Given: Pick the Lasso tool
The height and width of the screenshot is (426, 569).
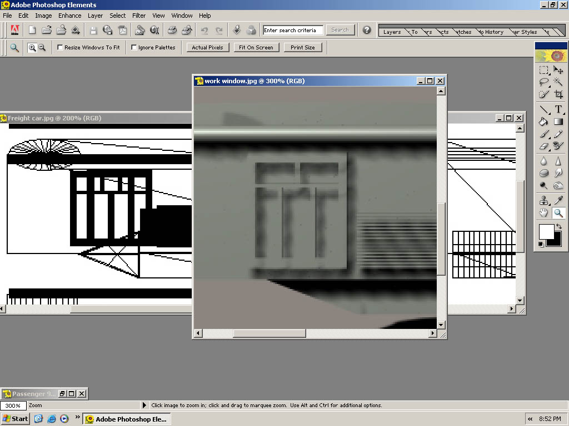Looking at the screenshot, I should pos(544,82).
